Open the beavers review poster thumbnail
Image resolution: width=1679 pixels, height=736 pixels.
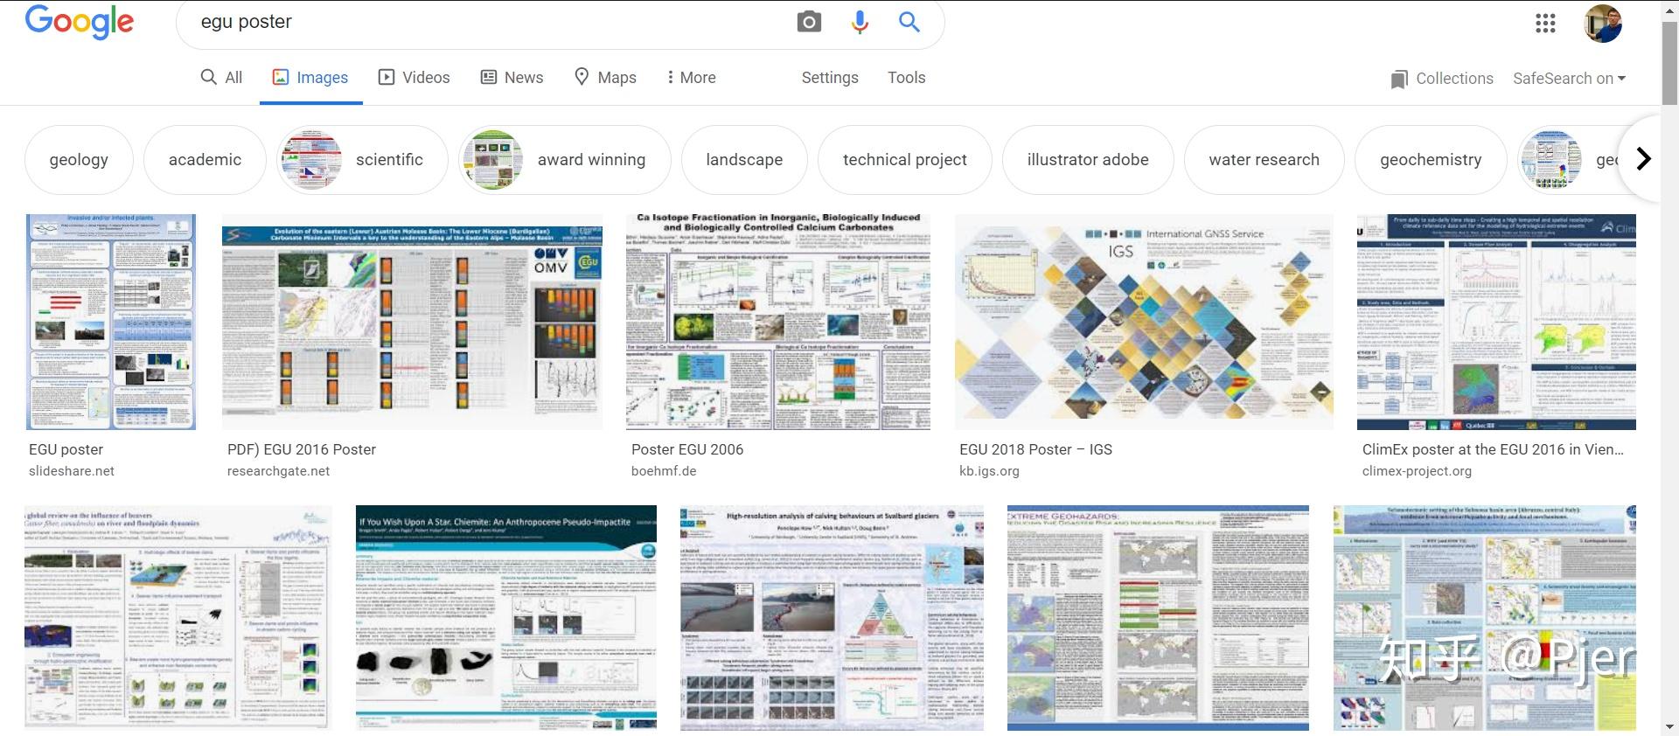(178, 617)
